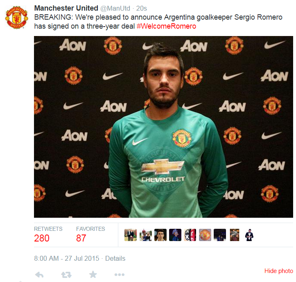This screenshot has width=296, height=282.
Task: Open the Manchester United account name
Action: point(66,8)
